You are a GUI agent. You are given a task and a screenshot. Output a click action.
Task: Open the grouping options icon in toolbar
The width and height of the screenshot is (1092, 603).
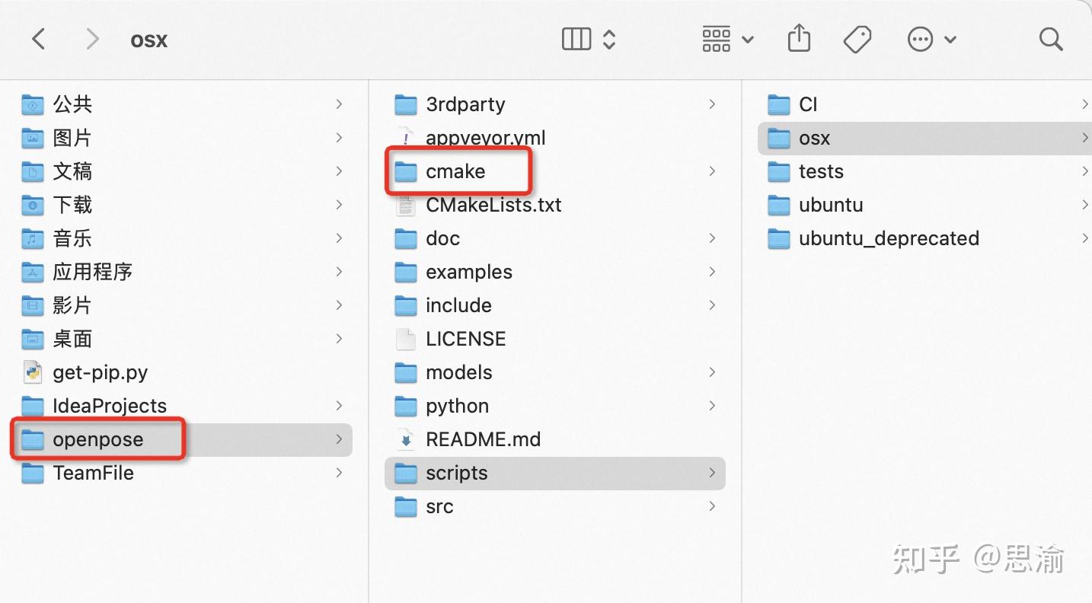click(x=716, y=38)
